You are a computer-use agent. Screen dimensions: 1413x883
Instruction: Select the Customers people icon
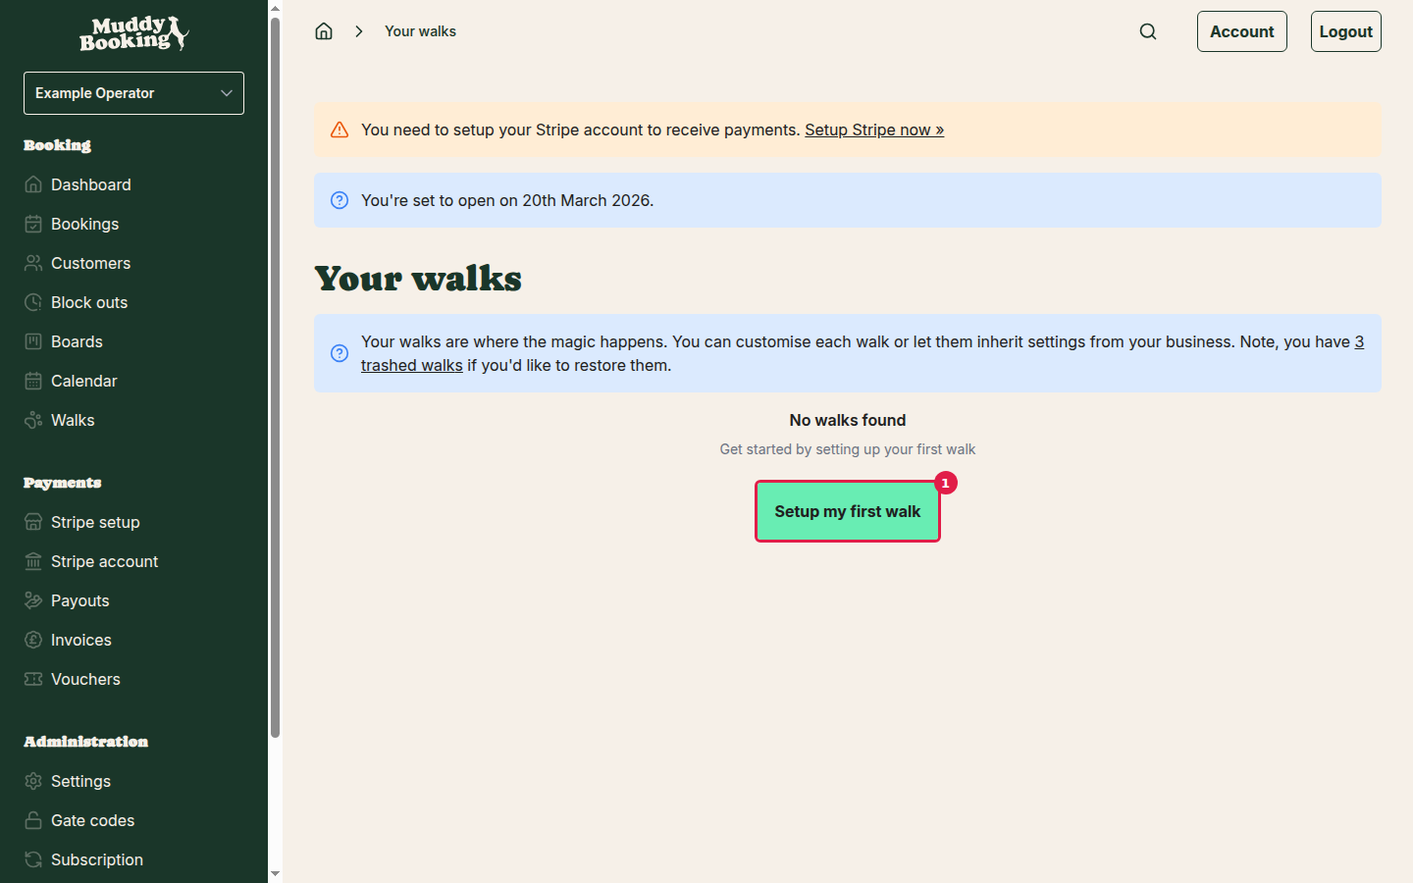coord(32,263)
